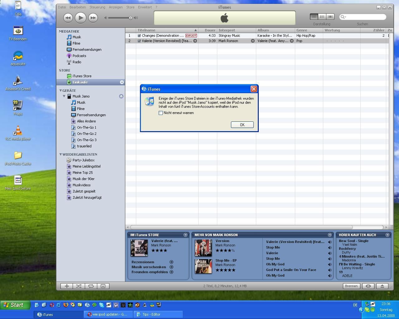399x319 pixels.
Task: Toggle the repeat playback button
Action: point(91,286)
